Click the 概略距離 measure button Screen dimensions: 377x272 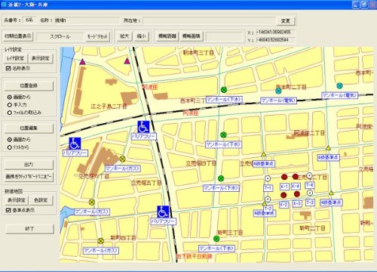click(167, 36)
